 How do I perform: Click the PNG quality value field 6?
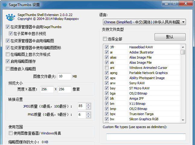coord(82,114)
